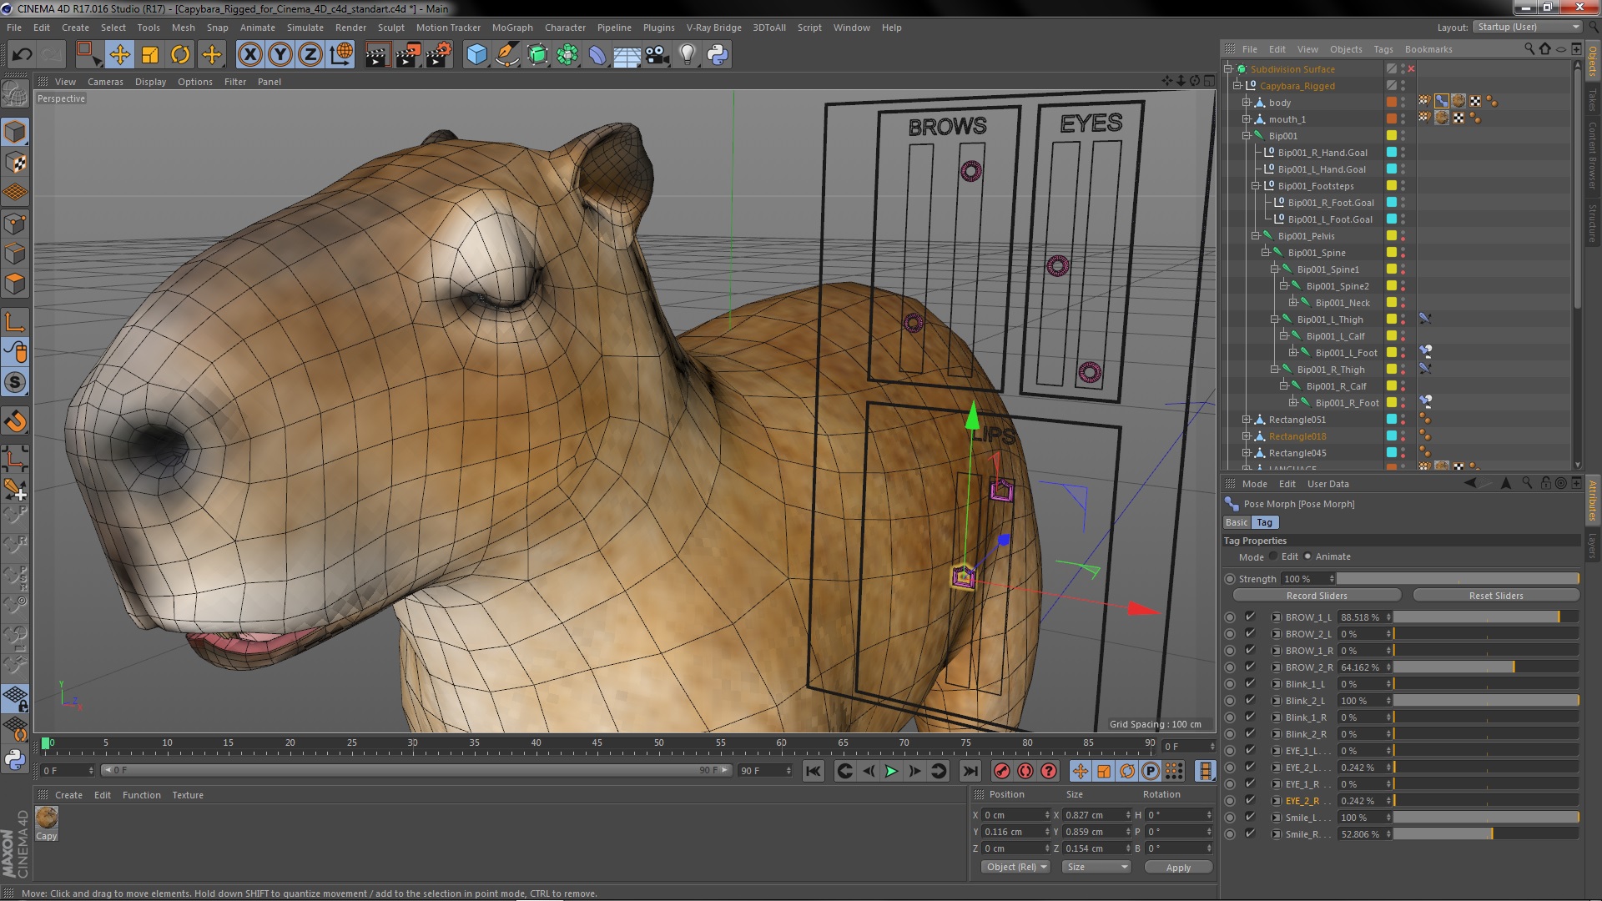
Task: Toggle autokeying red button
Action: [1025, 771]
